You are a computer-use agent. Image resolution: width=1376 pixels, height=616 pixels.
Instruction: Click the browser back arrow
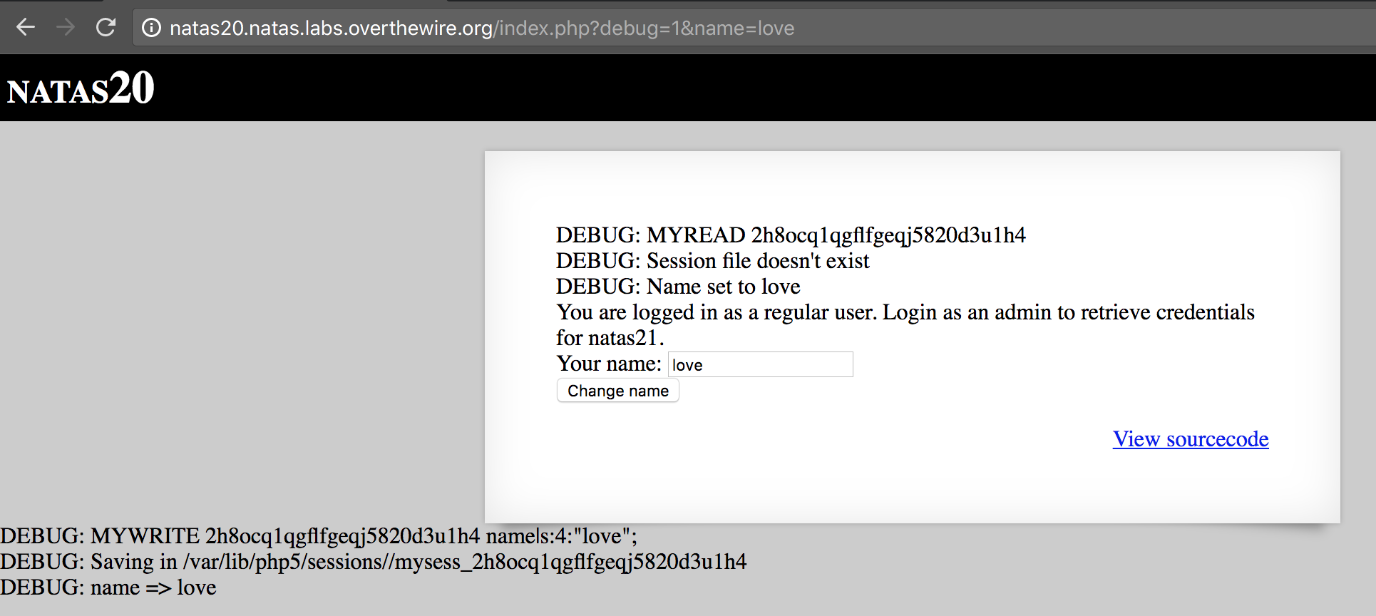[x=26, y=28]
